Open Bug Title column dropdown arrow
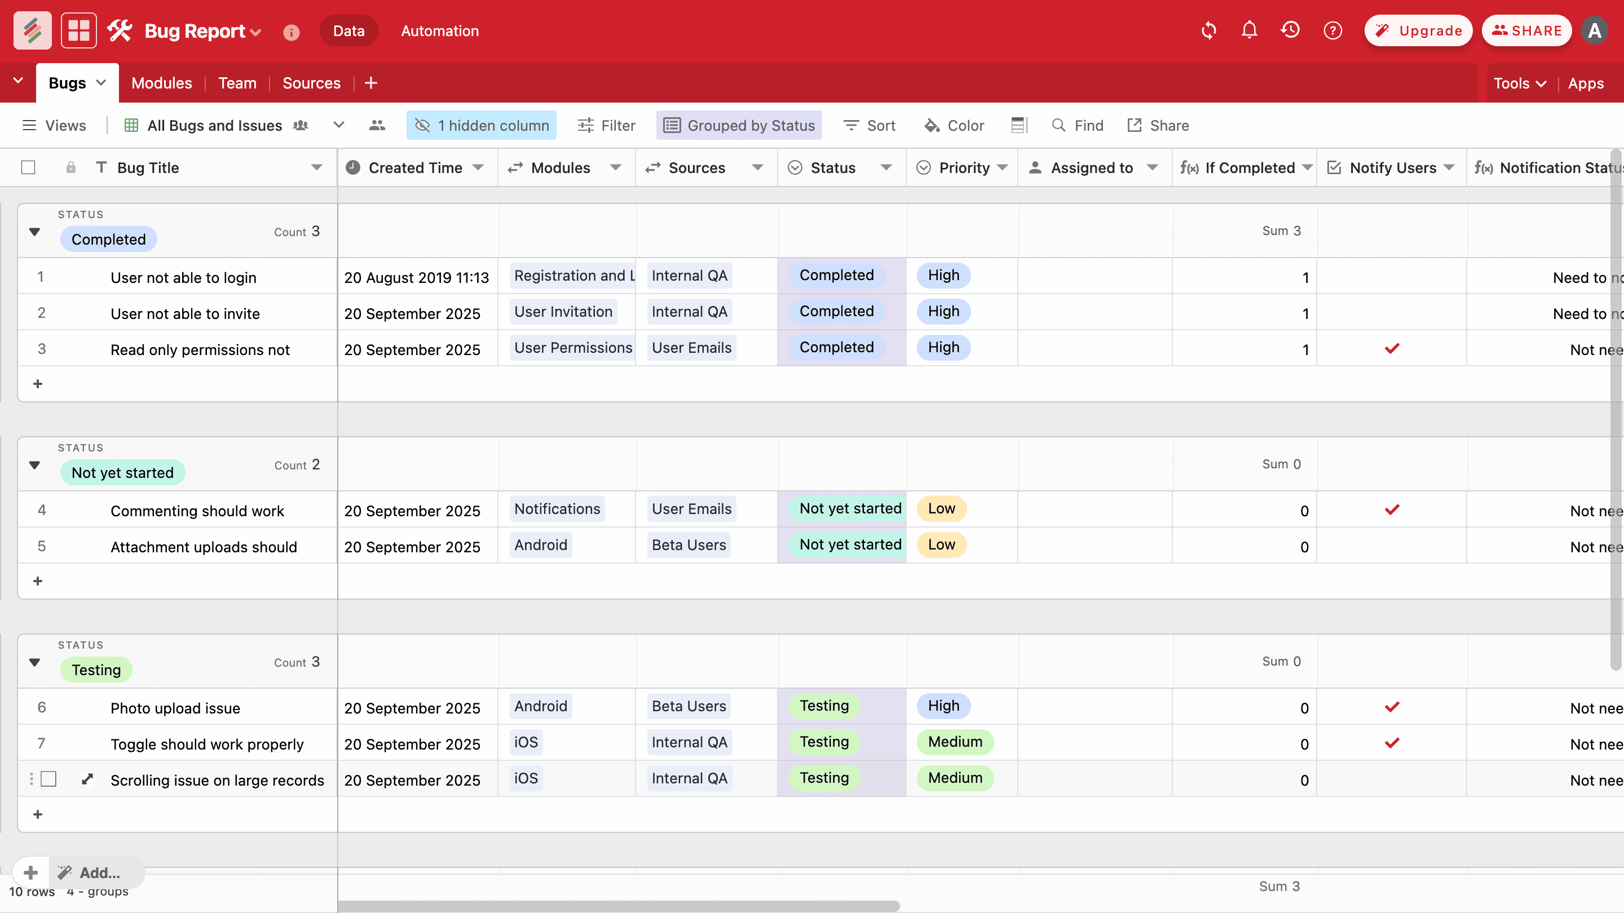 click(x=316, y=167)
